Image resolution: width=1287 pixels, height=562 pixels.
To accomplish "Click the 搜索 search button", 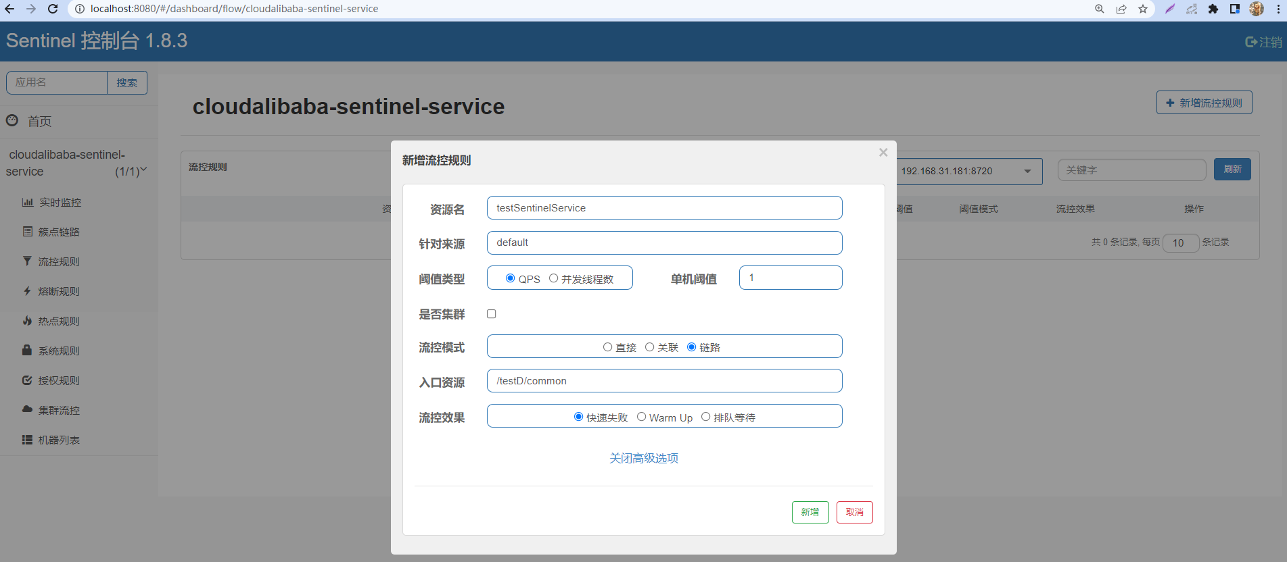I will [127, 82].
